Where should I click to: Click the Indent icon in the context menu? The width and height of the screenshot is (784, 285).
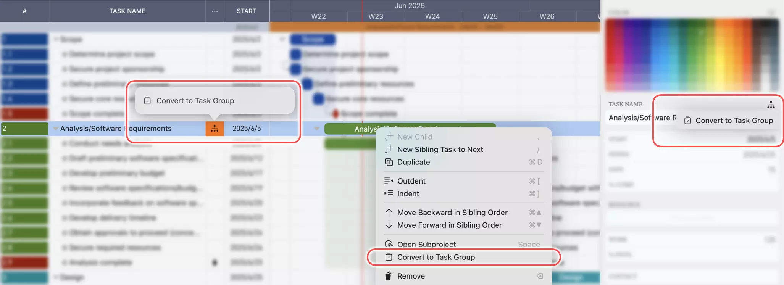click(389, 193)
